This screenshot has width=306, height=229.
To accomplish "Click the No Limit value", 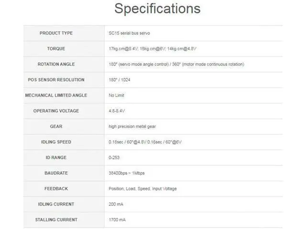I will click(x=116, y=95).
